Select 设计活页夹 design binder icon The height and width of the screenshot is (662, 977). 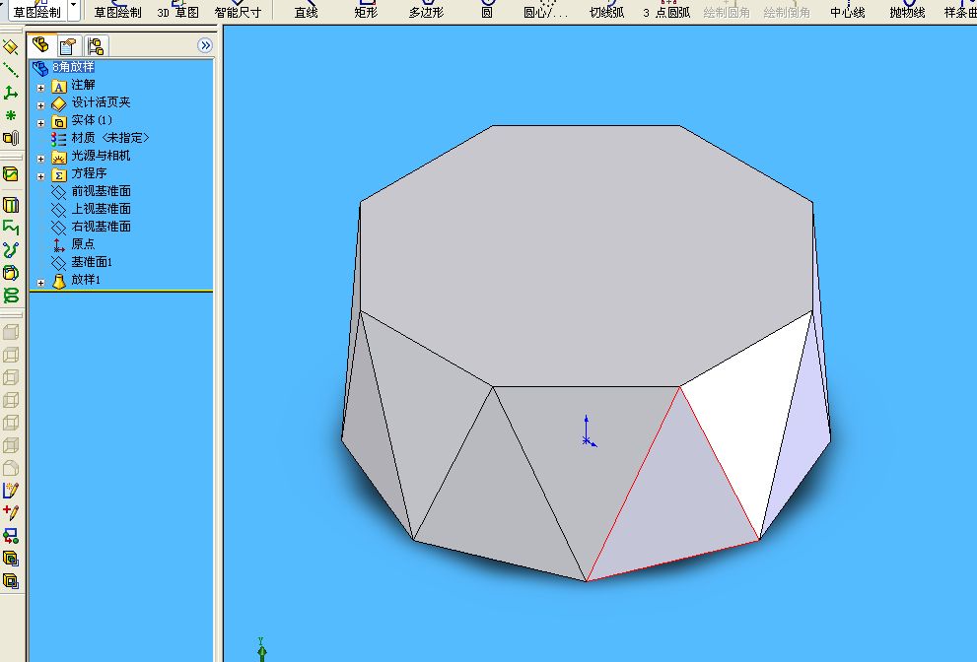tap(58, 103)
